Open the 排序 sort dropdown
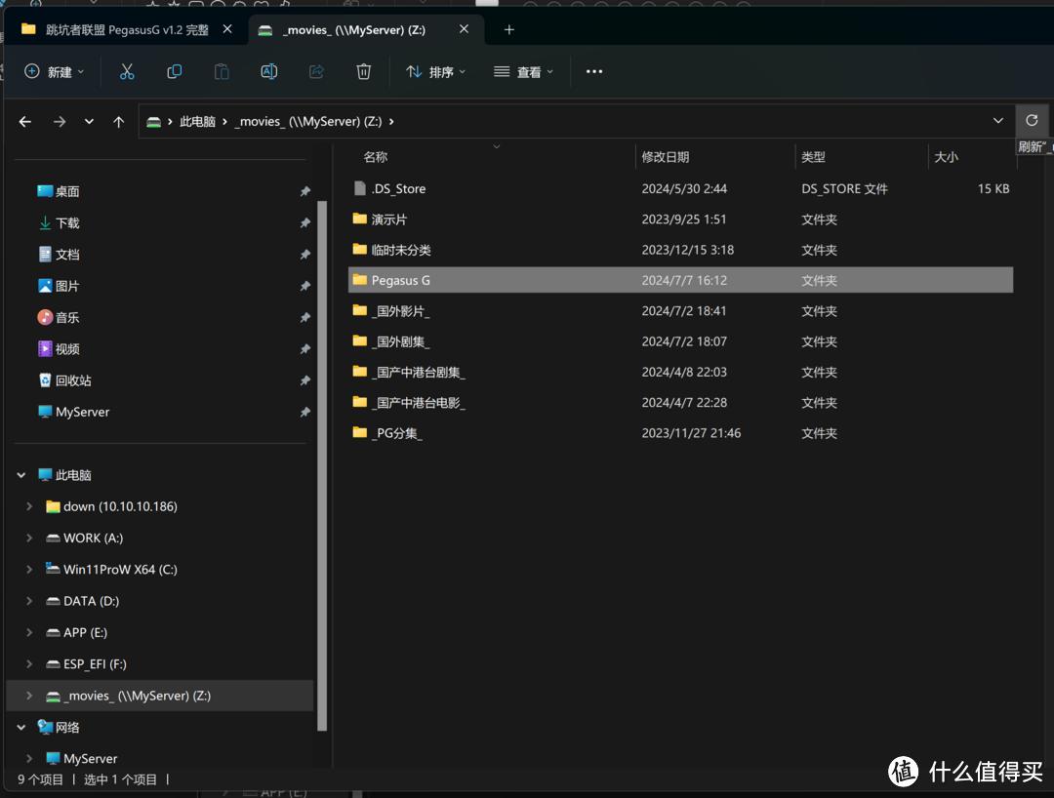Image resolution: width=1054 pixels, height=798 pixels. pyautogui.click(x=435, y=71)
